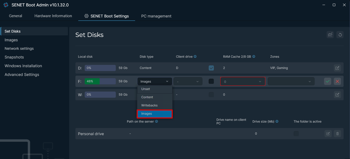This screenshot has width=350, height=159.
Task: Click the SENET app logo icon
Action: click(x=6, y=5)
